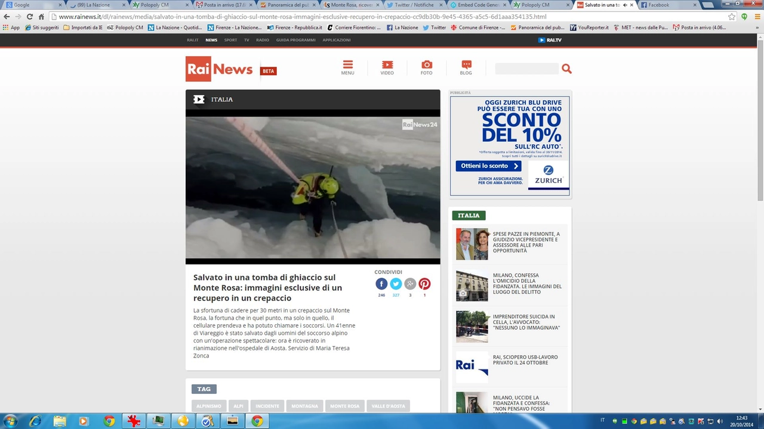
Task: Open the RAI.TV link
Action: click(x=550, y=40)
